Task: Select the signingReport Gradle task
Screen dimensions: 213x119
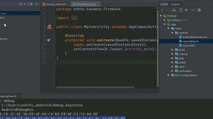Action: click(x=190, y=41)
